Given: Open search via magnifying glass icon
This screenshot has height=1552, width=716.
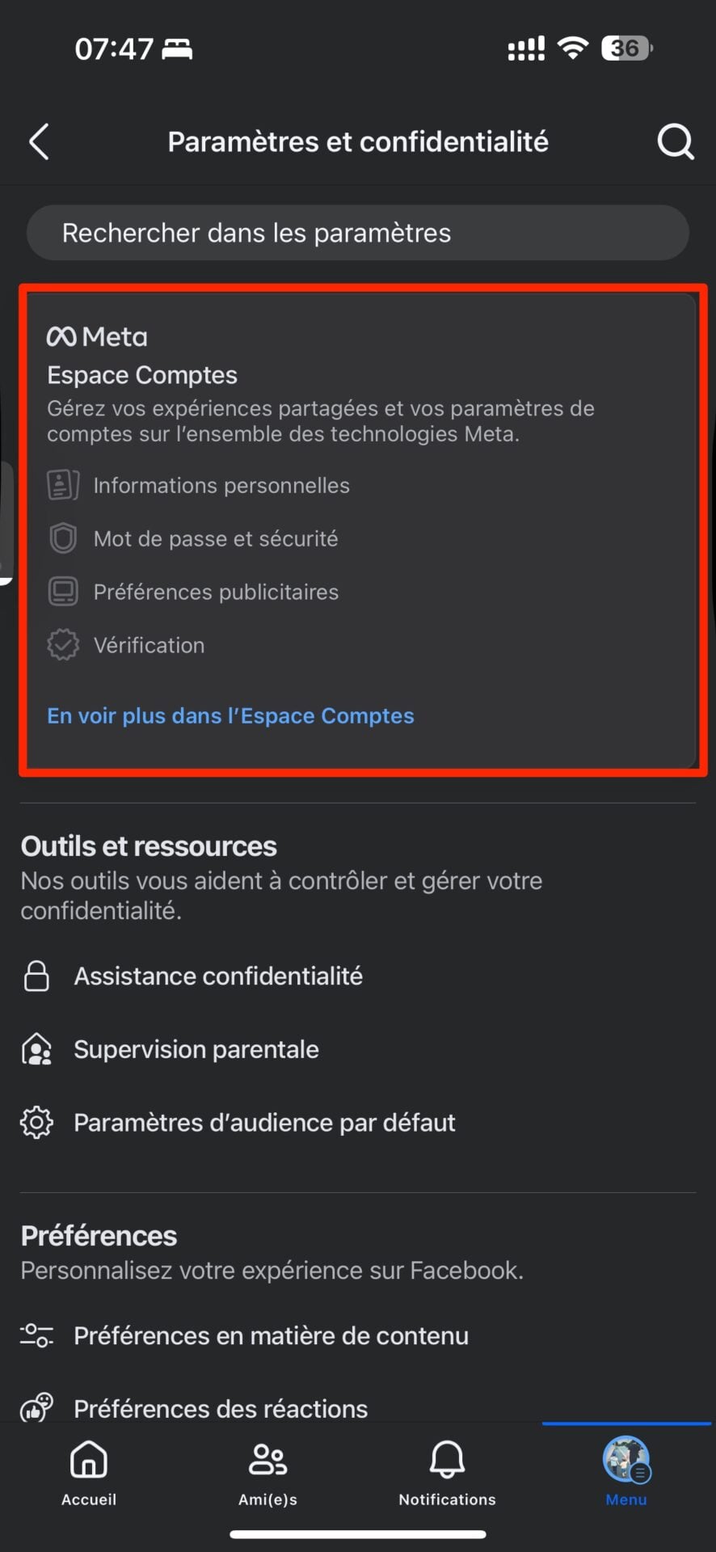Looking at the screenshot, I should click(675, 142).
